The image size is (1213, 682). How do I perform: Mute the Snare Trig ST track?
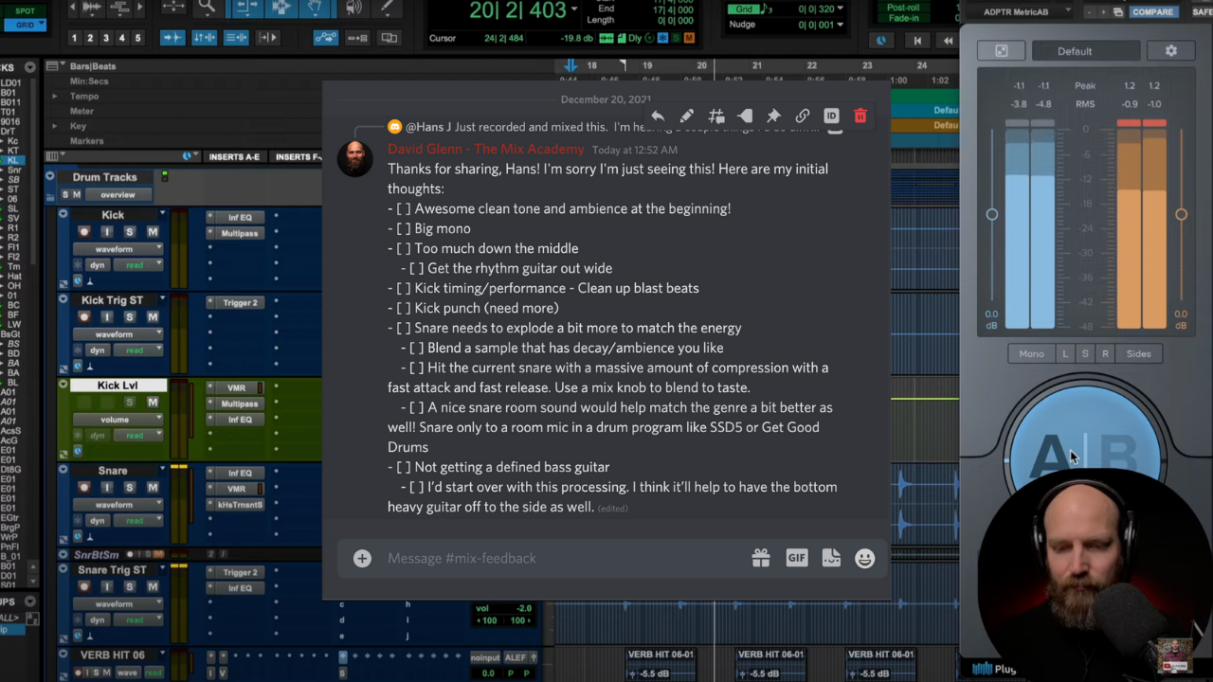153,587
